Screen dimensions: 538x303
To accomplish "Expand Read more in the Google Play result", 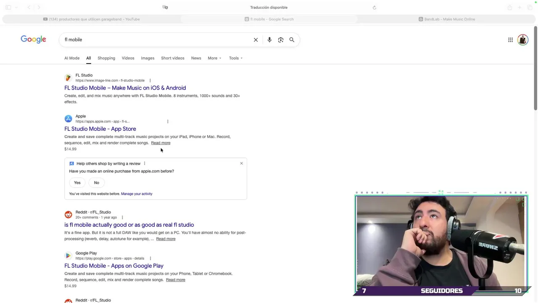I will click(x=175, y=280).
